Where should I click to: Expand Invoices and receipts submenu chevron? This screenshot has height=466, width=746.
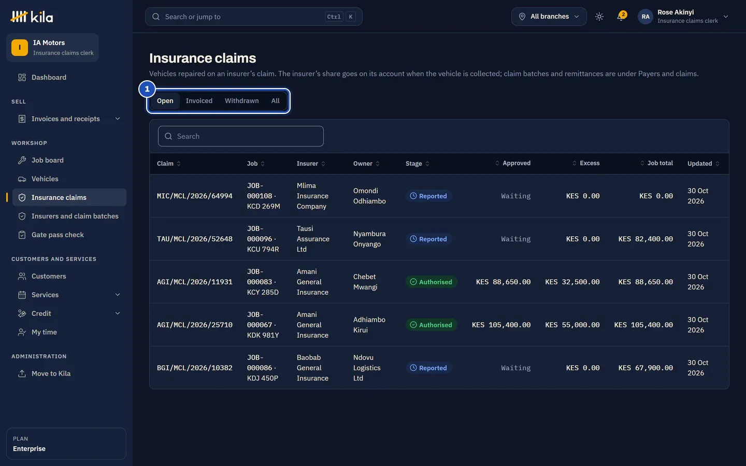[118, 119]
